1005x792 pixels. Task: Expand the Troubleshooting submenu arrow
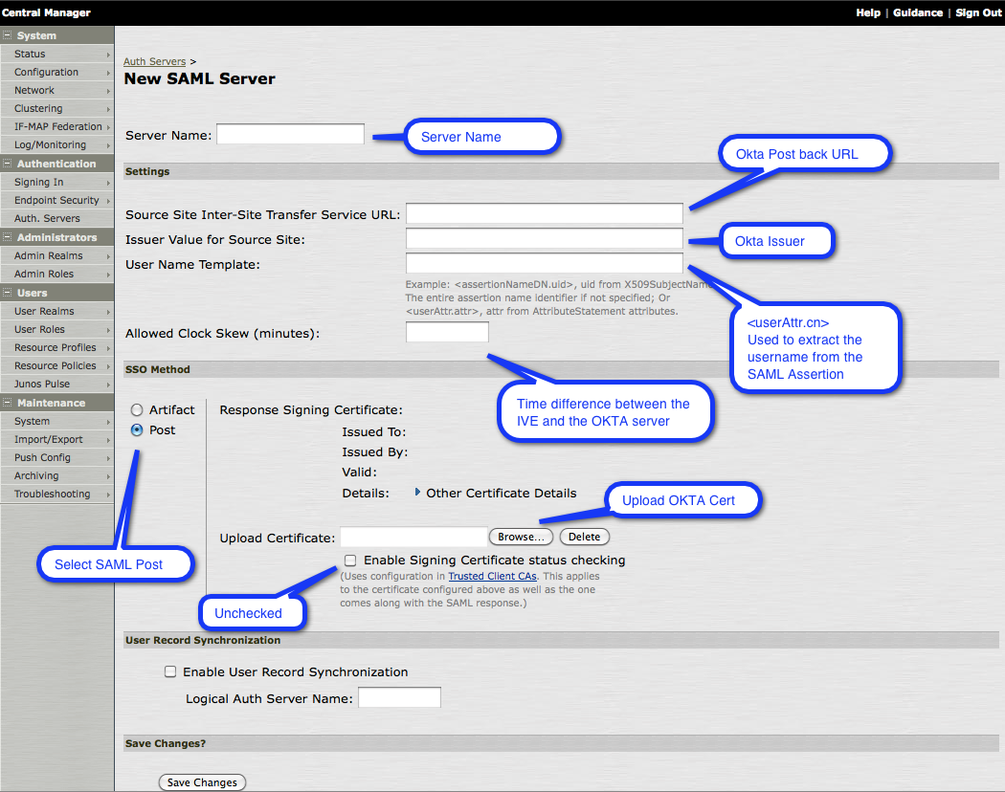point(107,495)
